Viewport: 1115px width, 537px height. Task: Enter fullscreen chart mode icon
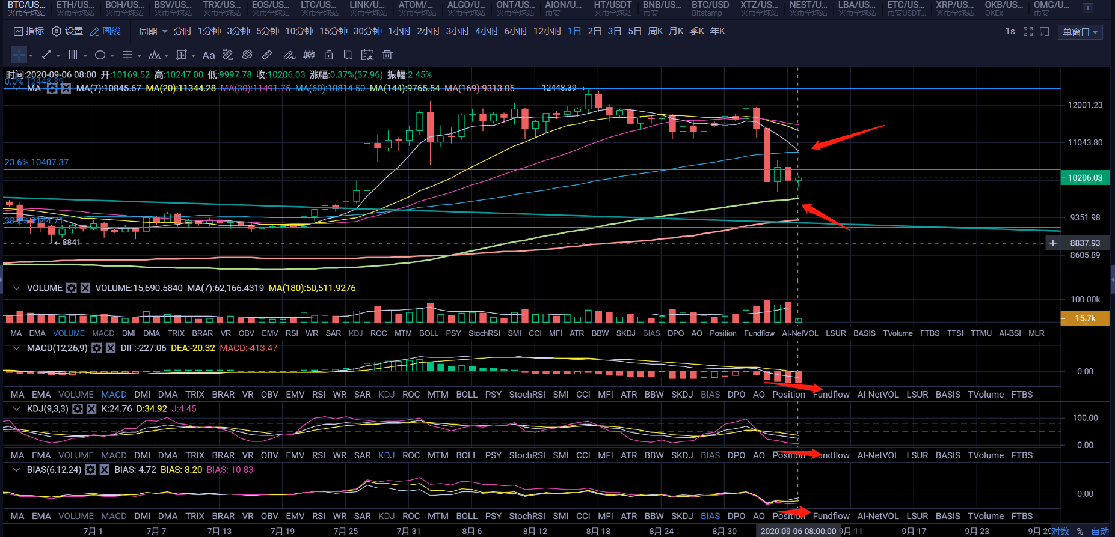pos(1028,32)
